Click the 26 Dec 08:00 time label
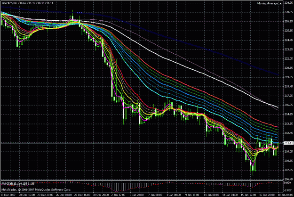 [64, 195]
